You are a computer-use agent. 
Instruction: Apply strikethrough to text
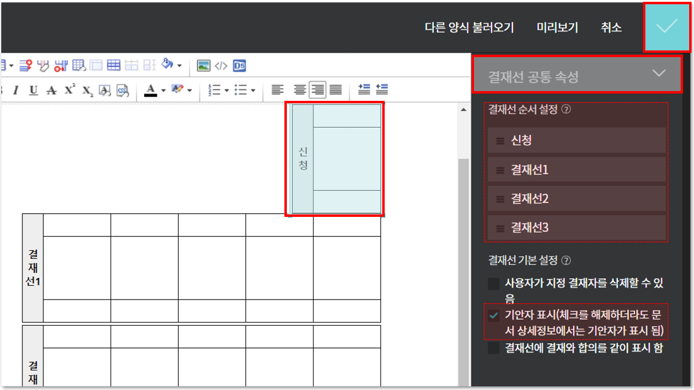tap(52, 91)
